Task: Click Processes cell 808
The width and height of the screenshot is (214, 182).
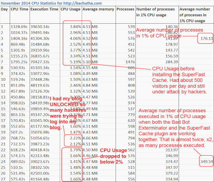Action: [x=131, y=85]
